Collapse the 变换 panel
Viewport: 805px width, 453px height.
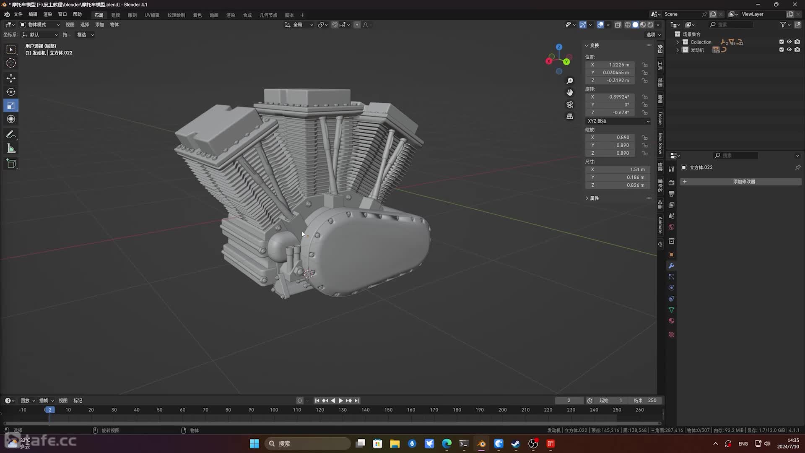[x=592, y=45]
